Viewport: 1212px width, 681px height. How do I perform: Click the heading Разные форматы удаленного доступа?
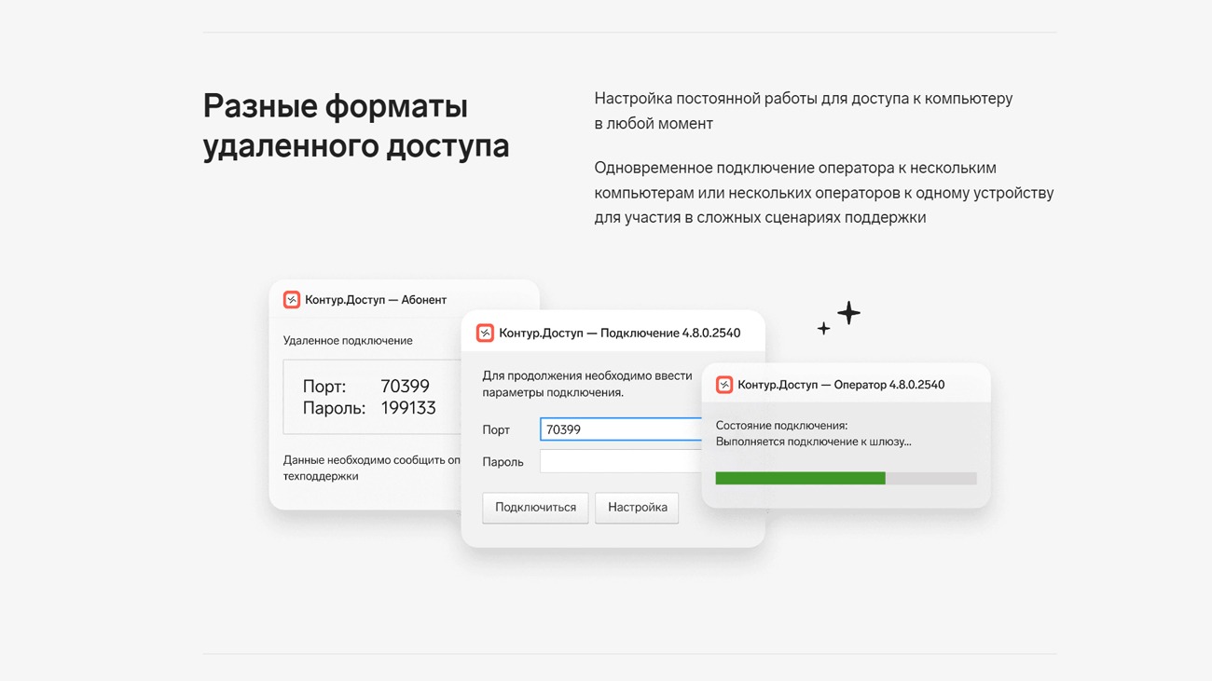pyautogui.click(x=355, y=126)
